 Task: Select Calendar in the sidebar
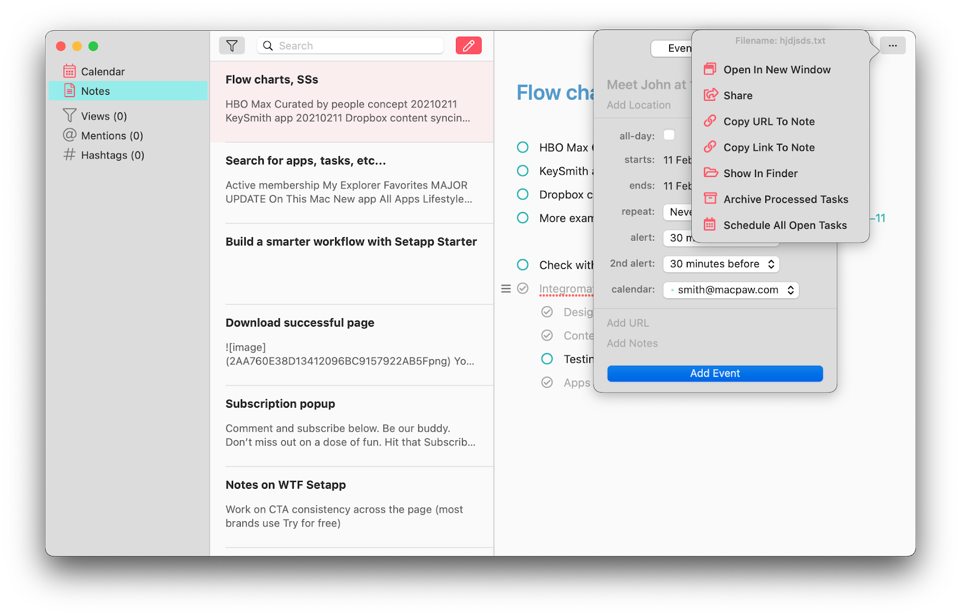(x=102, y=71)
